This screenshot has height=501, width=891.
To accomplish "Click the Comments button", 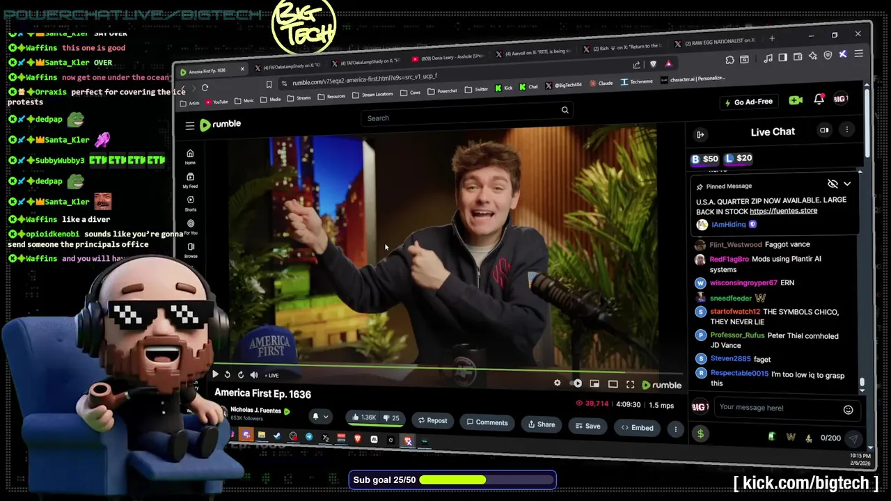I will 487,422.
